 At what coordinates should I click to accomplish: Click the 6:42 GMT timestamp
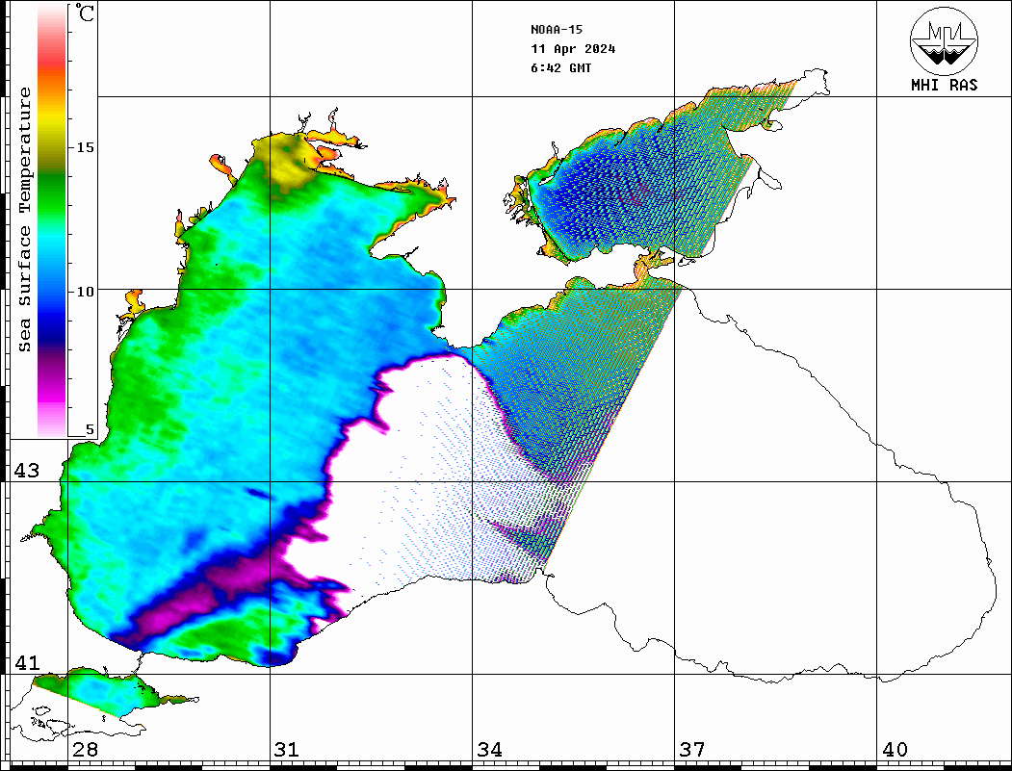pos(560,67)
